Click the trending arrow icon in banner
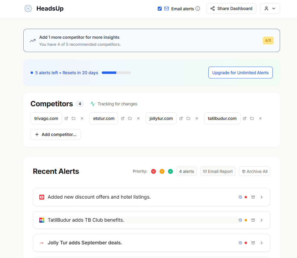297x258 pixels. [33, 41]
